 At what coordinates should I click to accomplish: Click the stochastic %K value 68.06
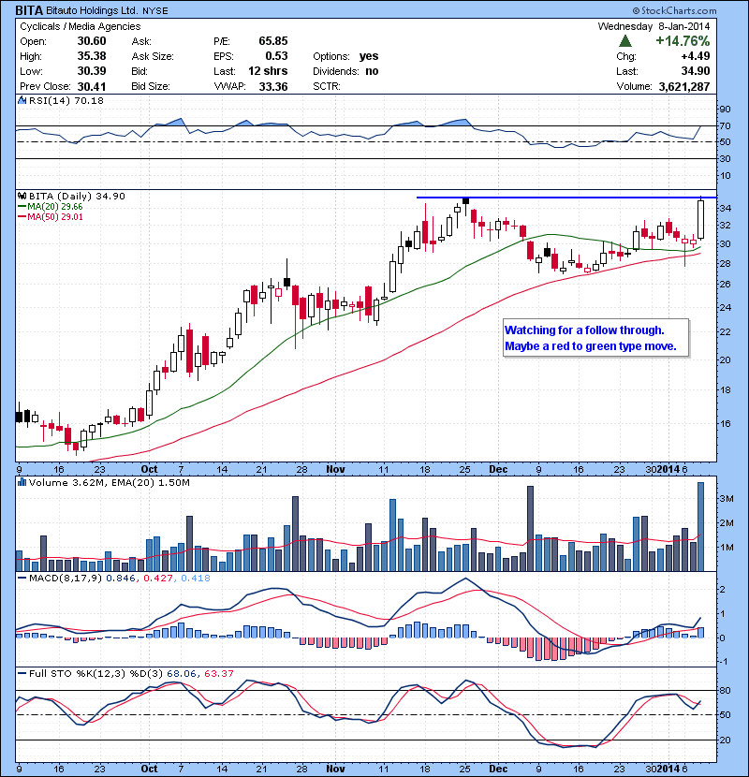click(182, 673)
